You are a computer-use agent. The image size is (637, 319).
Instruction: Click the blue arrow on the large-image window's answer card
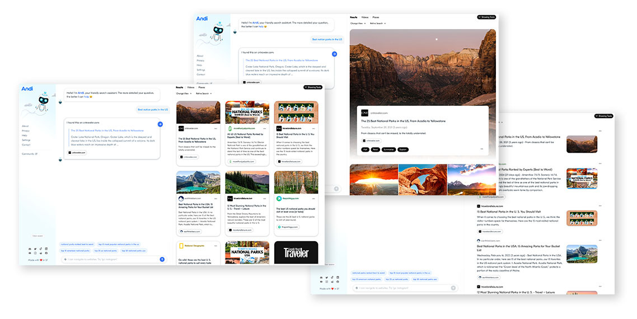point(334,54)
